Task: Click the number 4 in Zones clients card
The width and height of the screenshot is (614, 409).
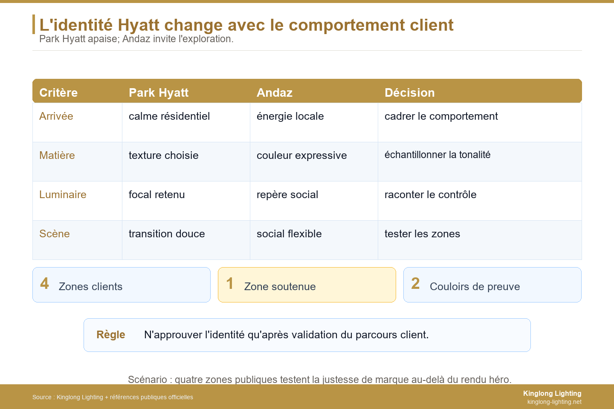Action: (x=44, y=284)
